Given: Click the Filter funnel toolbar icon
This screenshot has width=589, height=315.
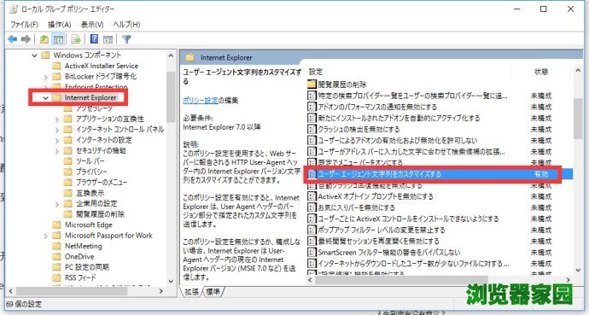Looking at the screenshot, I should click(126, 39).
